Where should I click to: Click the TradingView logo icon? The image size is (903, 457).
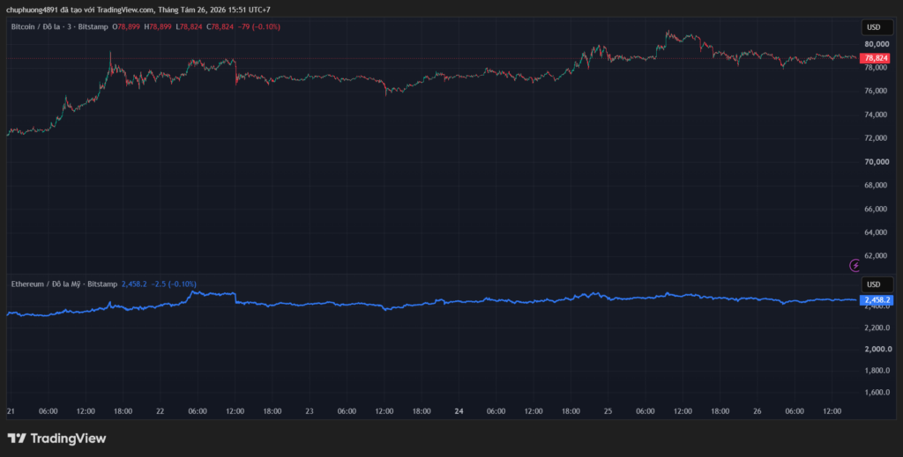[x=17, y=439]
